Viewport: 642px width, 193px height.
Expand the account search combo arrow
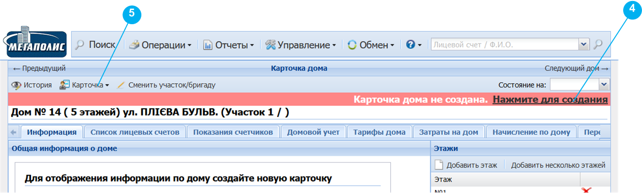[x=584, y=45]
